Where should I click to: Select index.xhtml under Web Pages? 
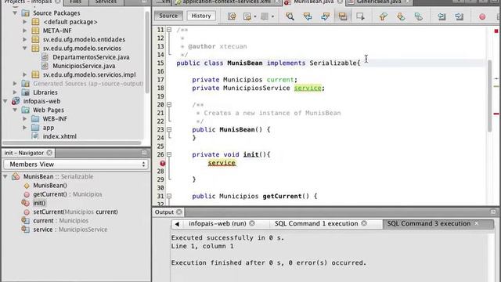(x=59, y=136)
